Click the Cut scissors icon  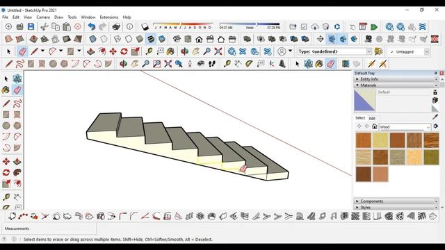coord(44,26)
